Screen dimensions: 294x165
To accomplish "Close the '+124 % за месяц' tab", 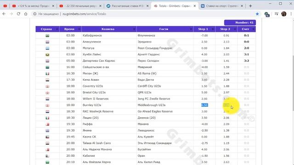I will pos(53,6).
